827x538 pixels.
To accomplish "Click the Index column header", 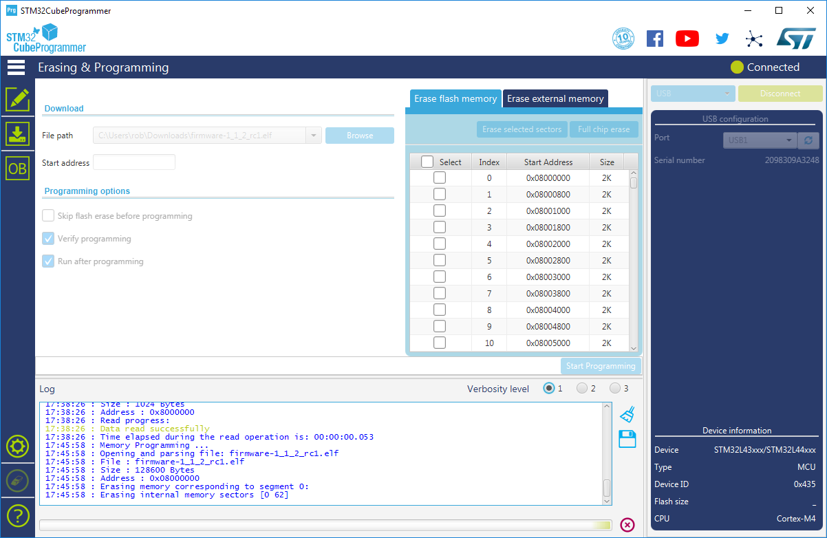I will pyautogui.click(x=489, y=162).
